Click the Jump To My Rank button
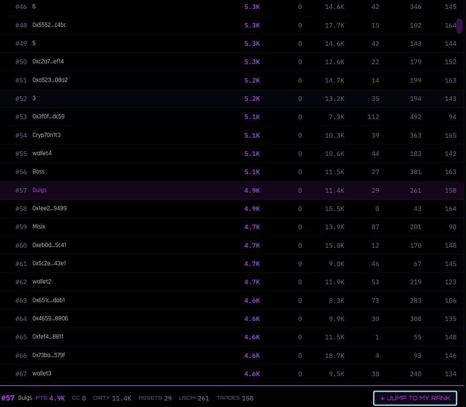The width and height of the screenshot is (466, 407). click(x=415, y=398)
